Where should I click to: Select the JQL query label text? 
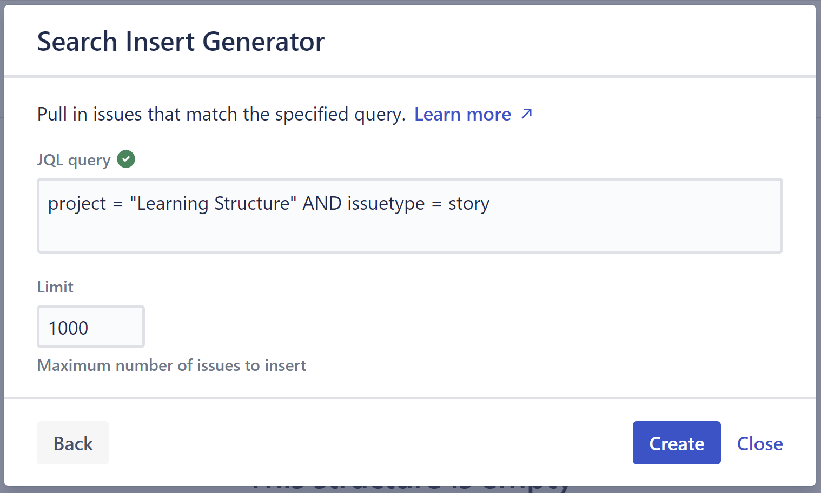click(x=73, y=159)
